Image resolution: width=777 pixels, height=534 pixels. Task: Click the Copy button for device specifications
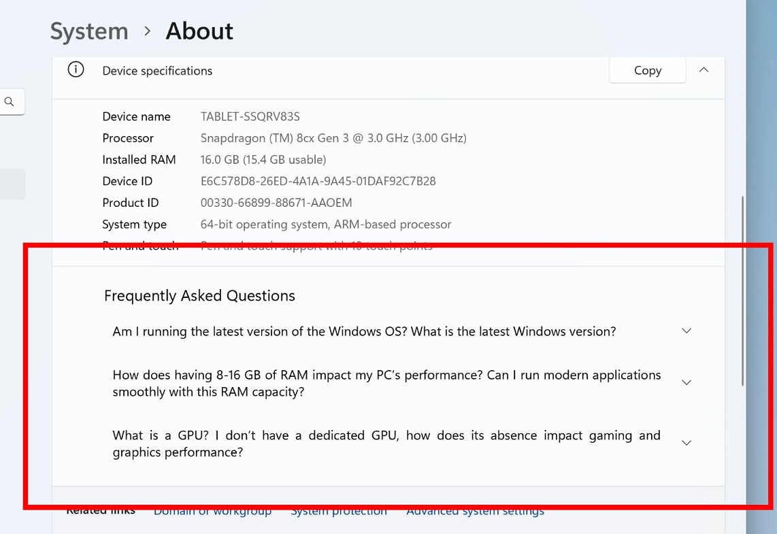(x=647, y=70)
